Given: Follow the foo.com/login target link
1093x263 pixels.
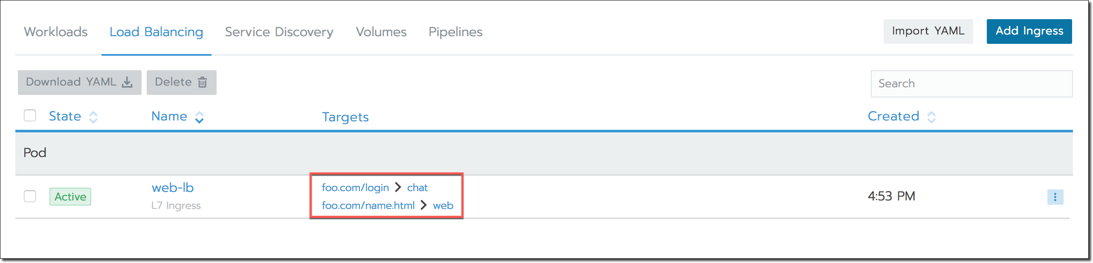Looking at the screenshot, I should [356, 187].
